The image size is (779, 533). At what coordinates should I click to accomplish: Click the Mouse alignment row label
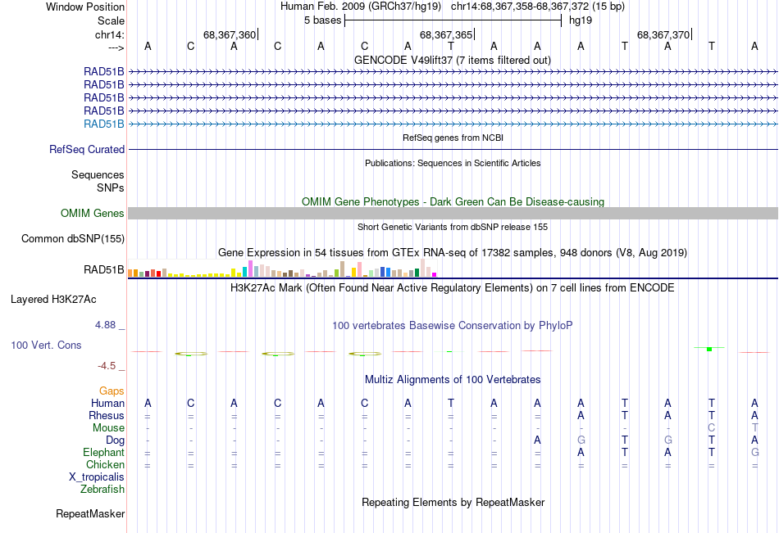point(109,427)
